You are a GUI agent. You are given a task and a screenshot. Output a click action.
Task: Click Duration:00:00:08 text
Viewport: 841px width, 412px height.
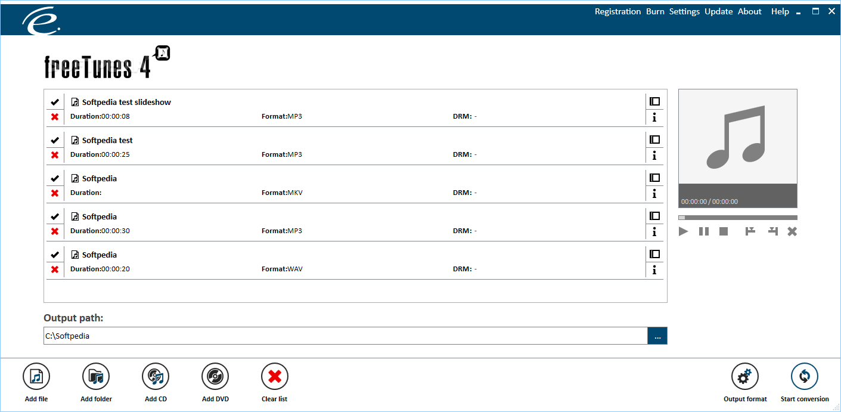(100, 116)
